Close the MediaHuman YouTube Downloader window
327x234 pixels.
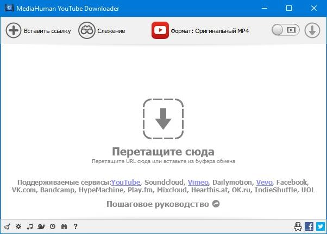[313, 8]
